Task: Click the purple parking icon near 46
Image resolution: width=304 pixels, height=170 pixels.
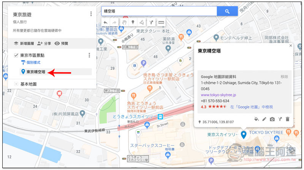Action: (x=144, y=63)
